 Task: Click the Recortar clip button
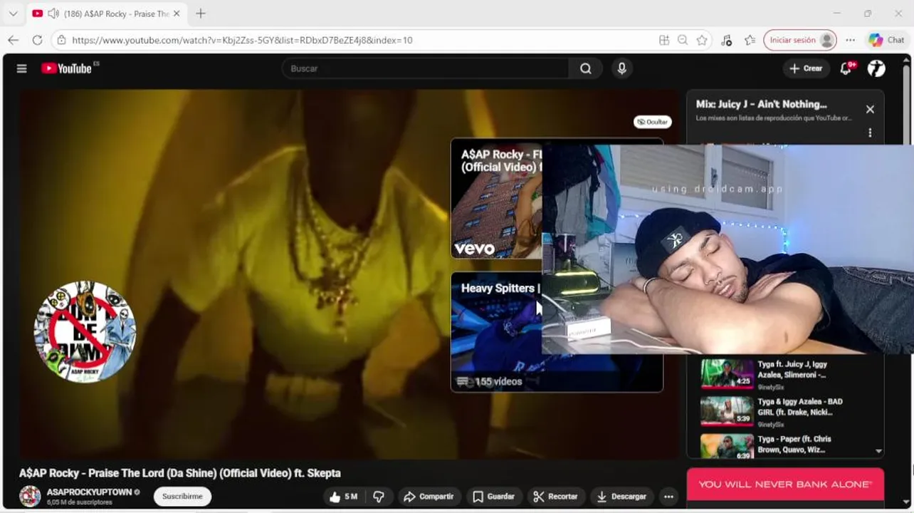[x=556, y=497]
